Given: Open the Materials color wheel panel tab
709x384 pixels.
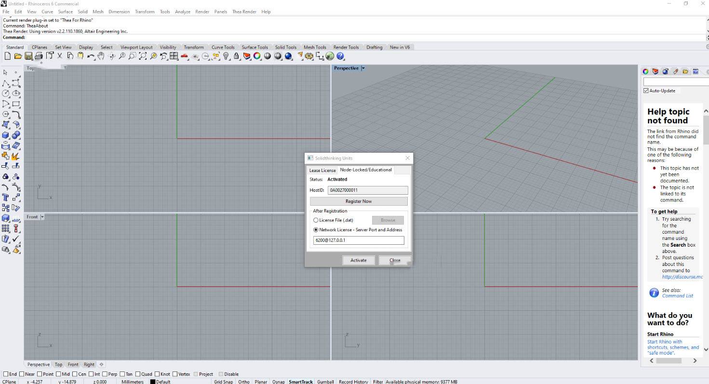Looking at the screenshot, I should pyautogui.click(x=645, y=71).
